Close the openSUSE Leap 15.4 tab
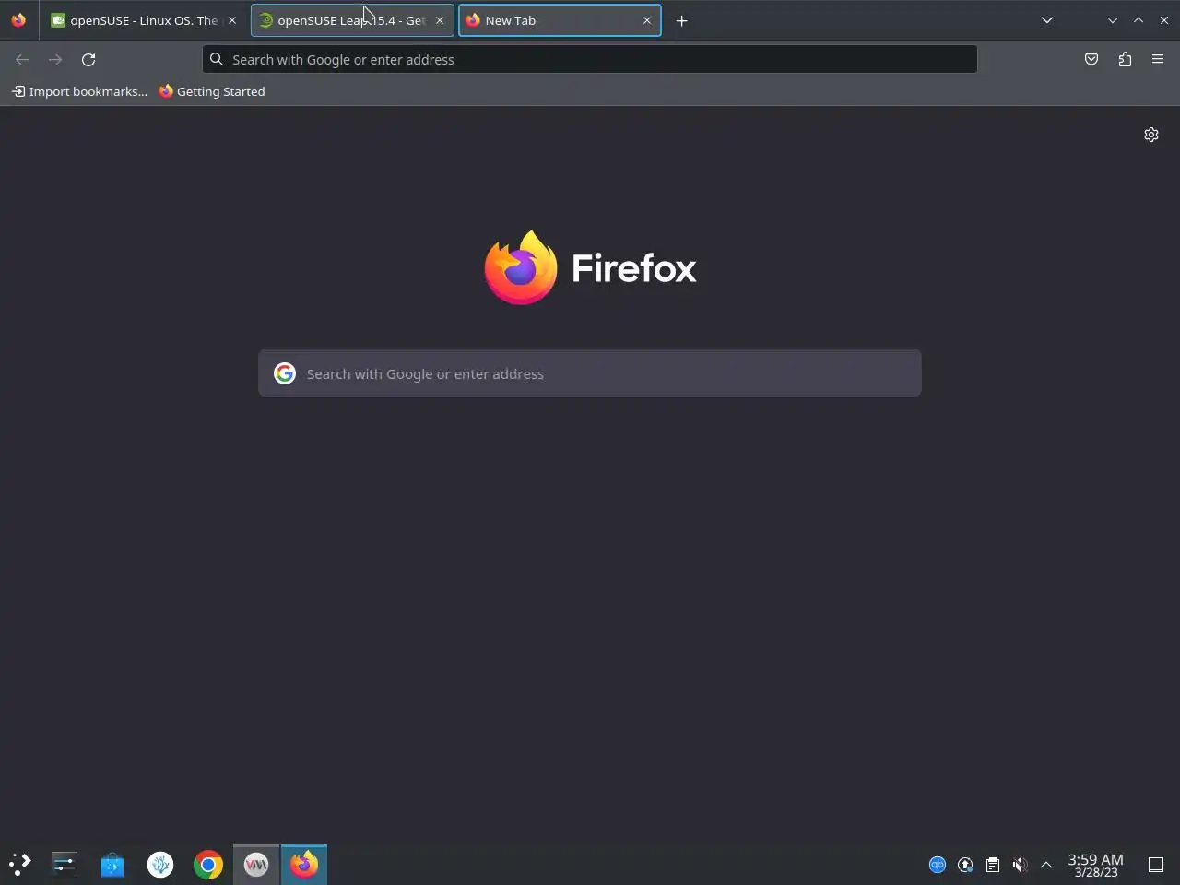 click(440, 20)
